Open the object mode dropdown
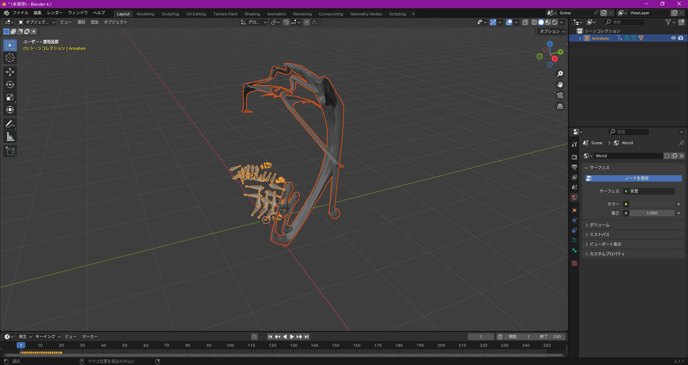The height and width of the screenshot is (365, 688). [37, 22]
